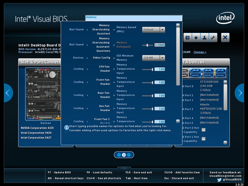Open favorites with the star icon
Viewport: 248px width, 186px height.
click(196, 38)
